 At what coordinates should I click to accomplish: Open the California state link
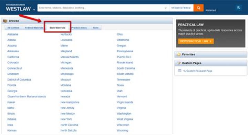(x=13, y=57)
